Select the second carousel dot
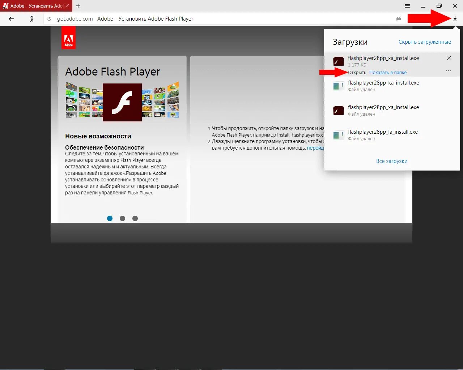The image size is (463, 370). 122,218
